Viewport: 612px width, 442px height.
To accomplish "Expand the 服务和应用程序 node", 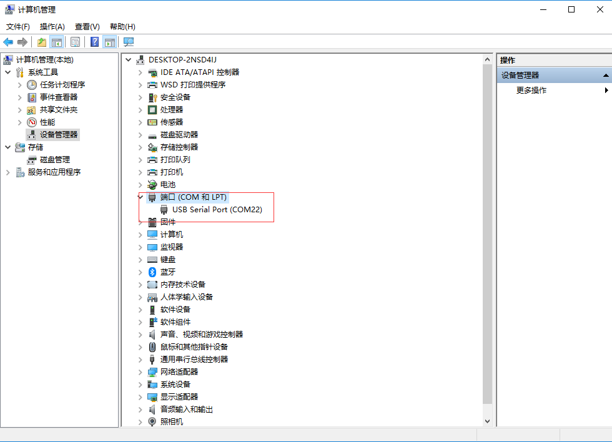I will point(7,172).
